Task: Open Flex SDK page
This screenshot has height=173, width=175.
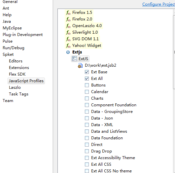Action: pyautogui.click(x=17, y=74)
